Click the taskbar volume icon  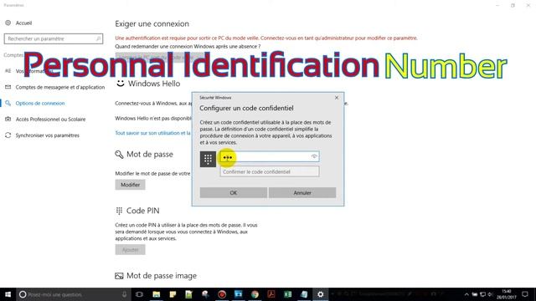tap(491, 294)
